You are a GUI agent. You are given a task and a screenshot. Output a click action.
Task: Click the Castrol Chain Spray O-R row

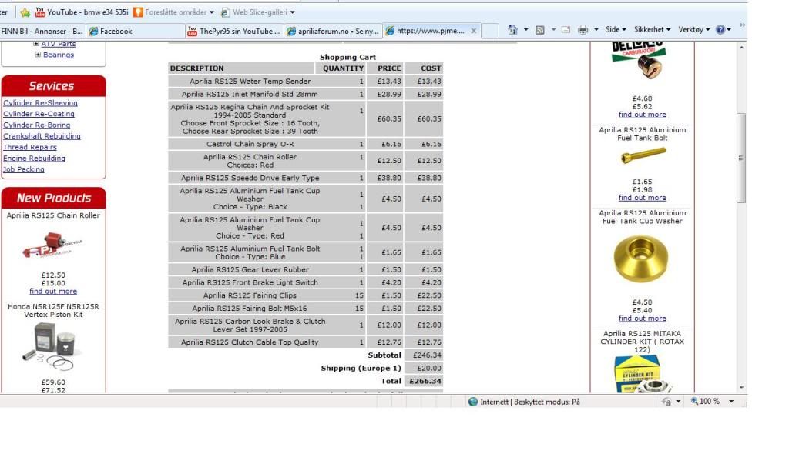pos(305,144)
